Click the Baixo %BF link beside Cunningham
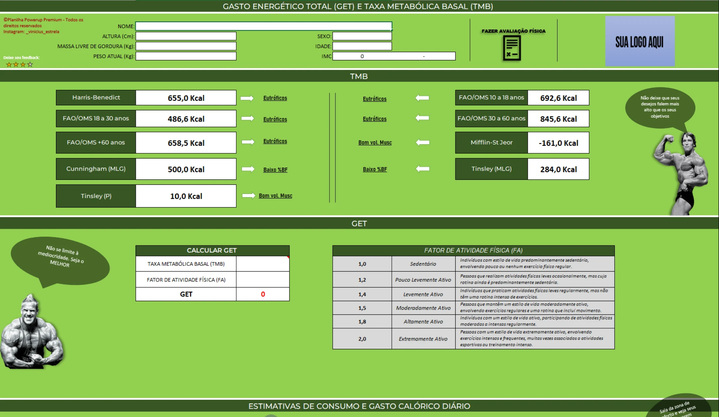The image size is (719, 417). click(x=275, y=170)
